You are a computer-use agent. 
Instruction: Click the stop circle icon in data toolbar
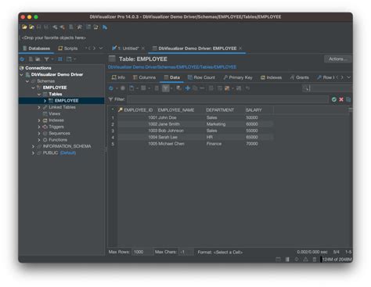point(123,88)
